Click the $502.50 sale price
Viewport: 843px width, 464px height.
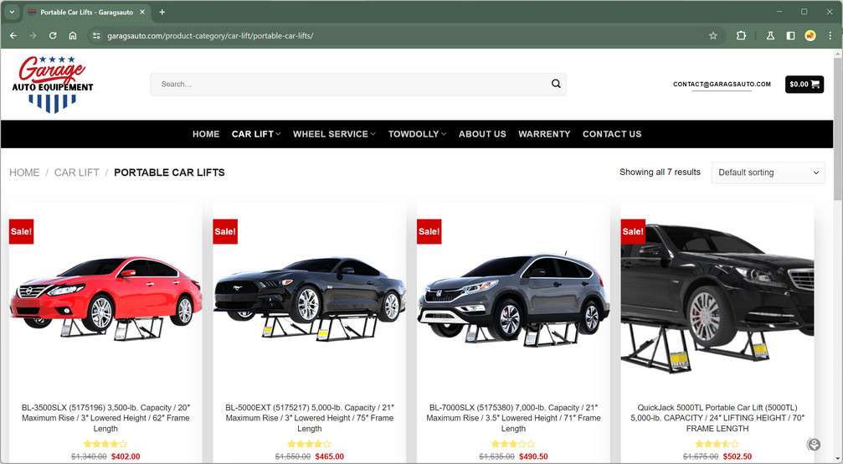coord(737,456)
